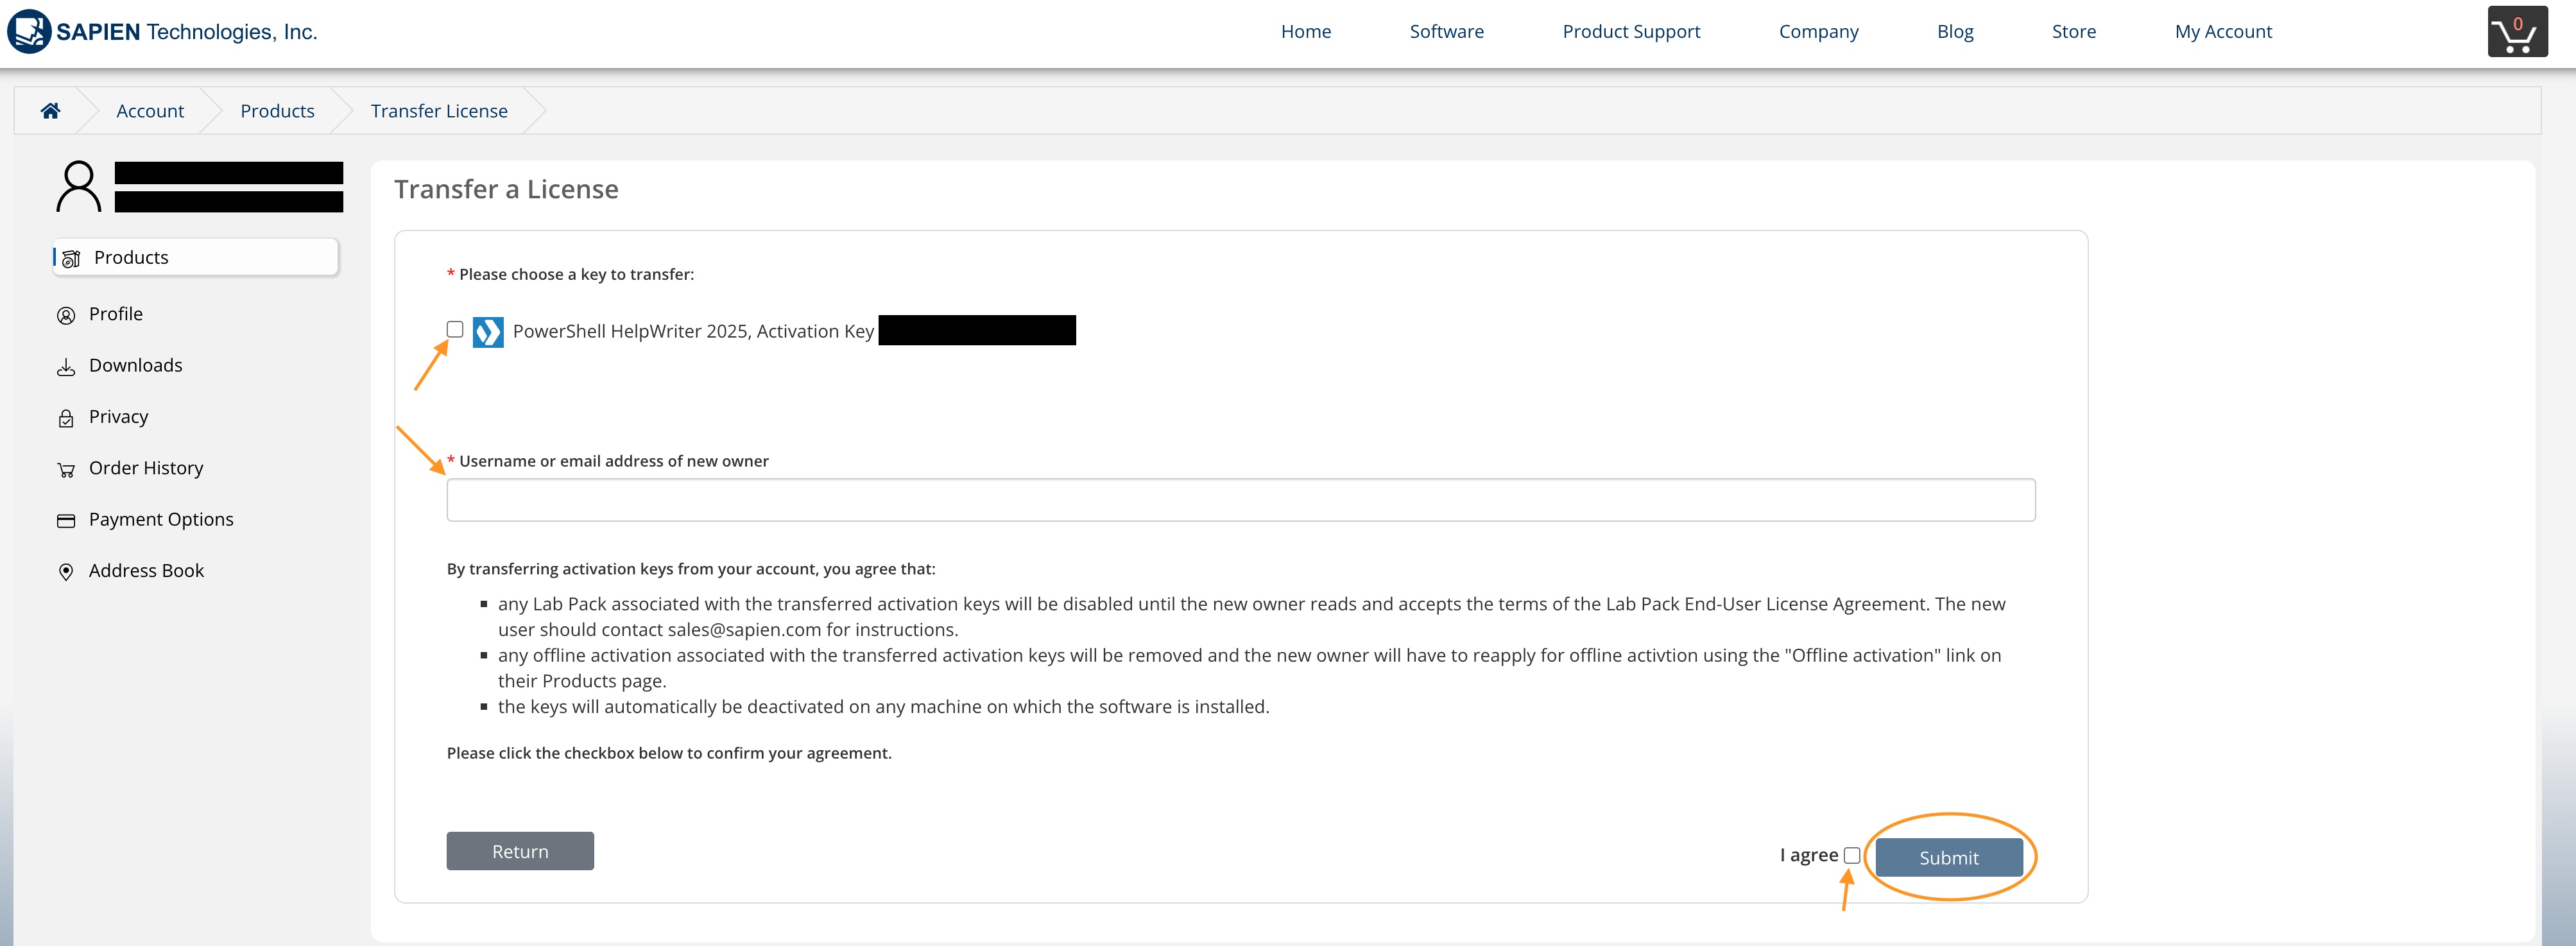Click the Submit button
The image size is (2576, 946).
click(1948, 857)
